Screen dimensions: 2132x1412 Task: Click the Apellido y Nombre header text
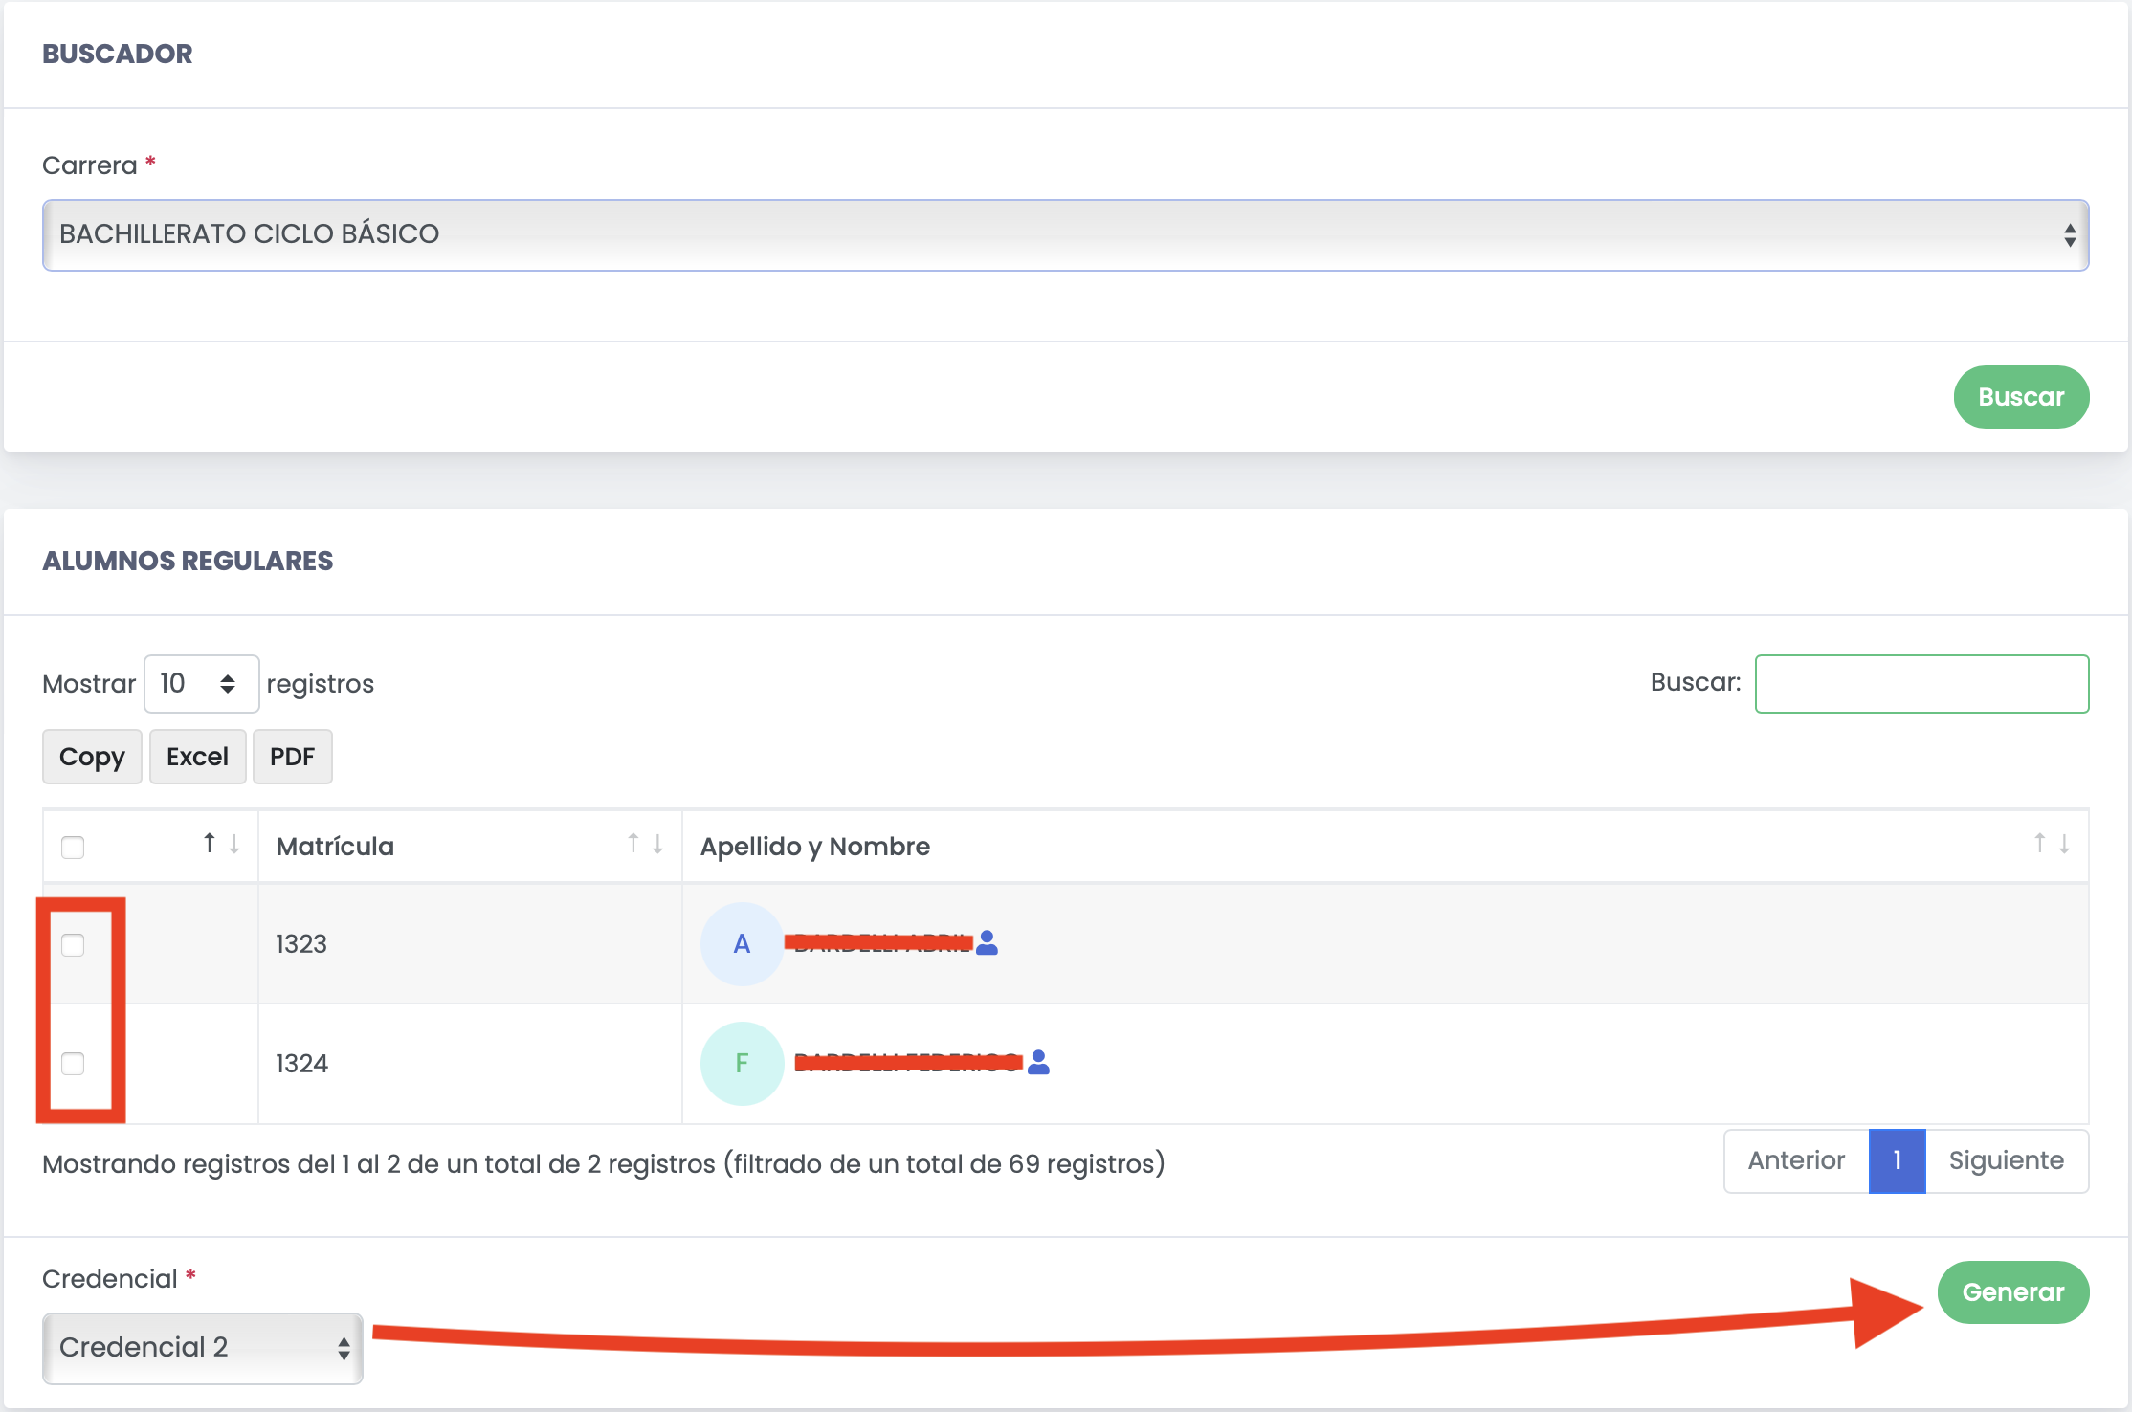pyautogui.click(x=815, y=847)
